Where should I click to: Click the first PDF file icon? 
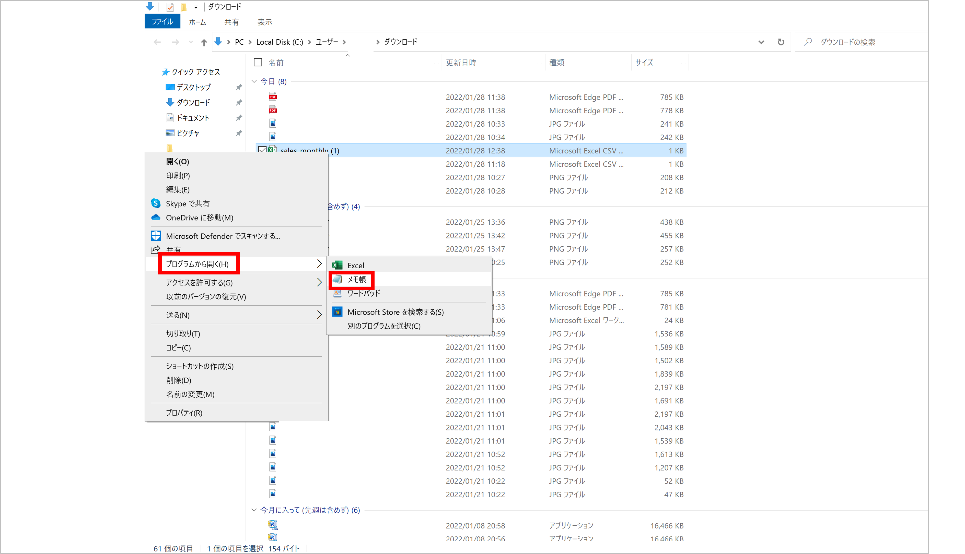(x=273, y=97)
